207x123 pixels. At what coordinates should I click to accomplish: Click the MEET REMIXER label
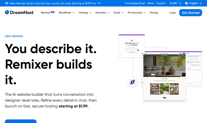14,36
